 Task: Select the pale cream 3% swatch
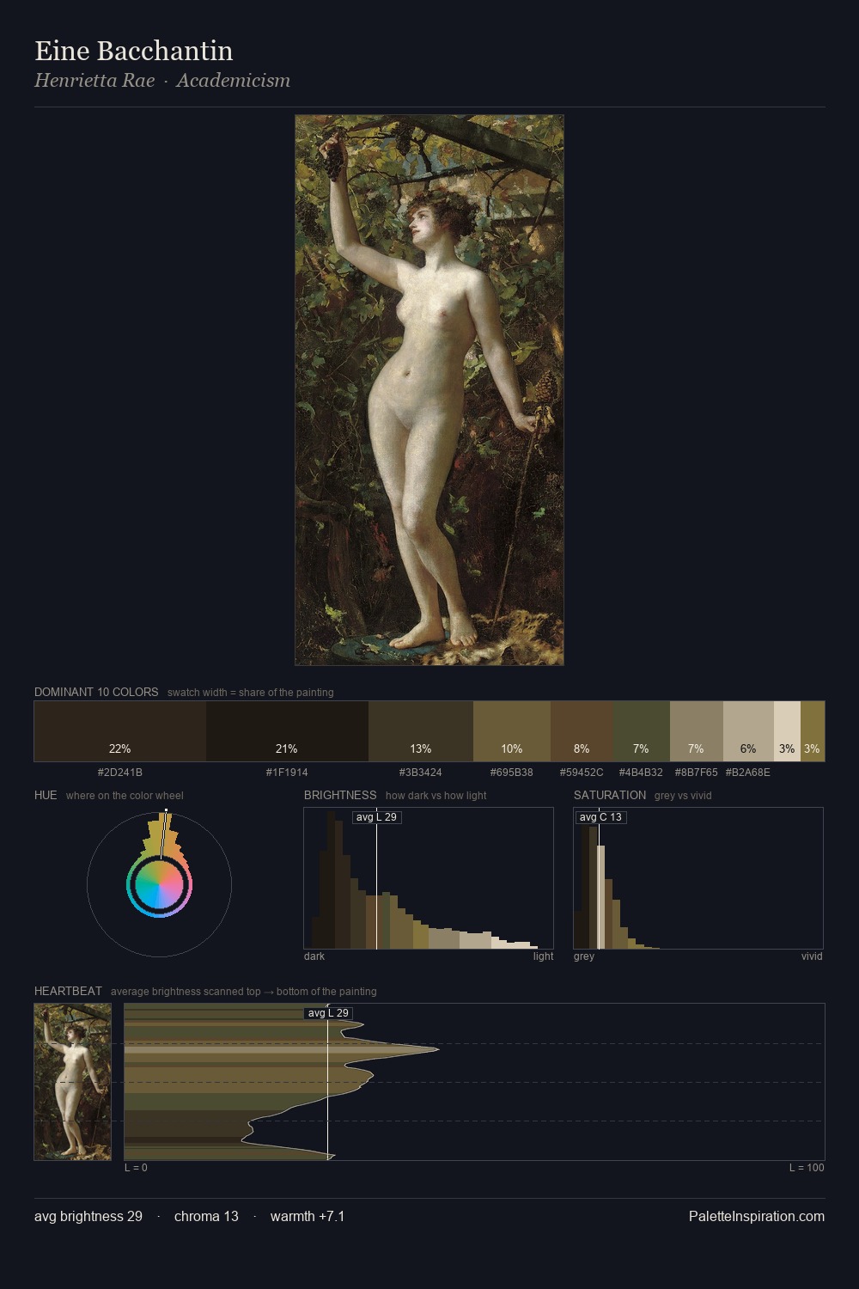788,731
